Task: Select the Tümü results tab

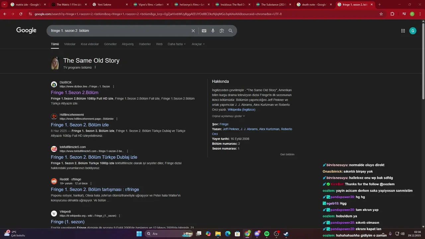Action: (x=55, y=44)
